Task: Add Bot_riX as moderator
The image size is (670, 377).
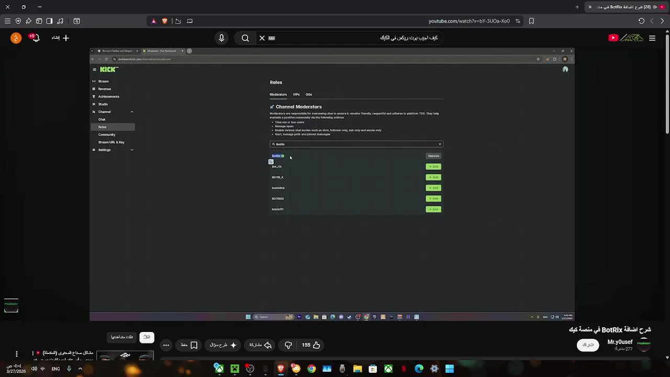Action: [x=433, y=167]
